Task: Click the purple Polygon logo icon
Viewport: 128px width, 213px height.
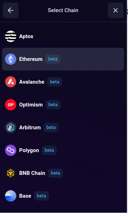Action: 11,150
